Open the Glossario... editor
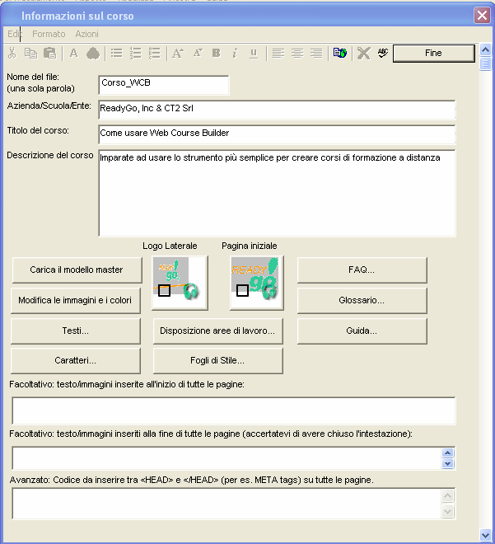Screen dimensions: 495x544 [362, 300]
